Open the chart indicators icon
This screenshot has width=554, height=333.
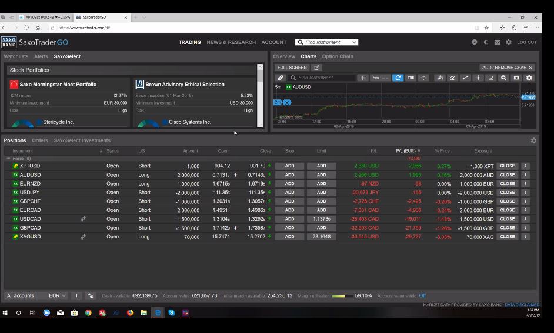(453, 78)
